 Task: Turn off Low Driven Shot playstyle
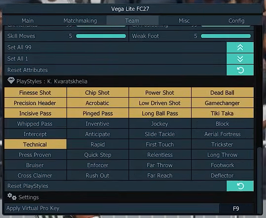tap(160, 103)
